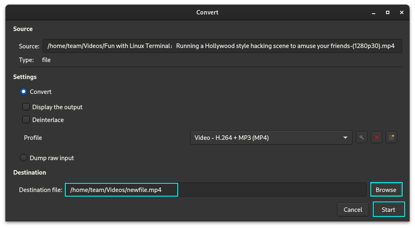Image resolution: width=415 pixels, height=228 pixels.
Task: Start the conversion
Action: [388, 210]
